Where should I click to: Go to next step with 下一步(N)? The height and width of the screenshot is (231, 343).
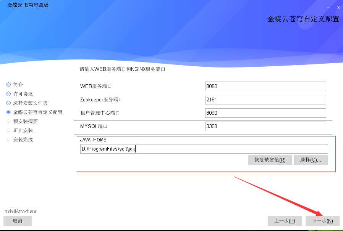pos(322,221)
